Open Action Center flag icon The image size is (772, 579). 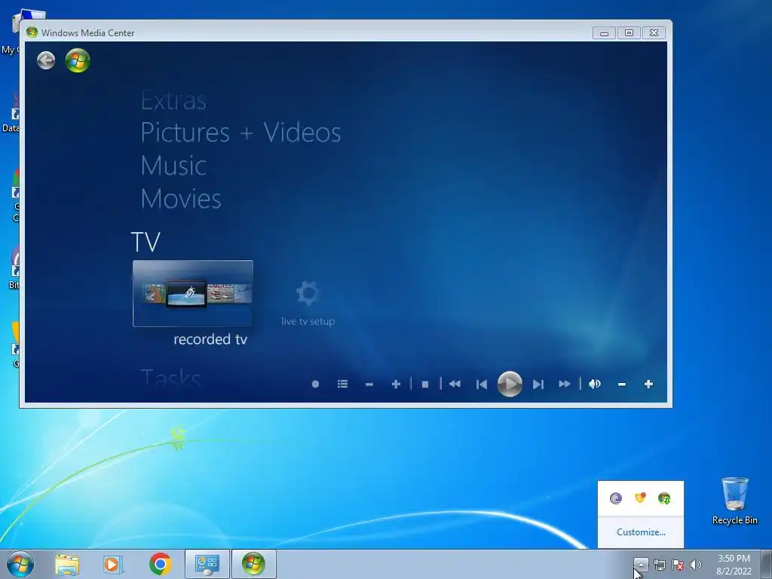coord(678,565)
